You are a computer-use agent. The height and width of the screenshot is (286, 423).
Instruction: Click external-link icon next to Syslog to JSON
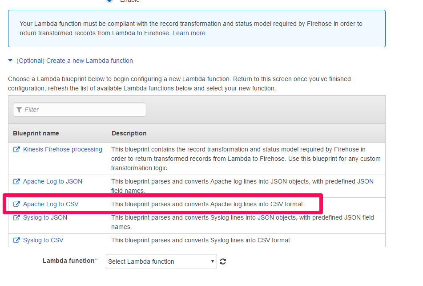coord(16,218)
